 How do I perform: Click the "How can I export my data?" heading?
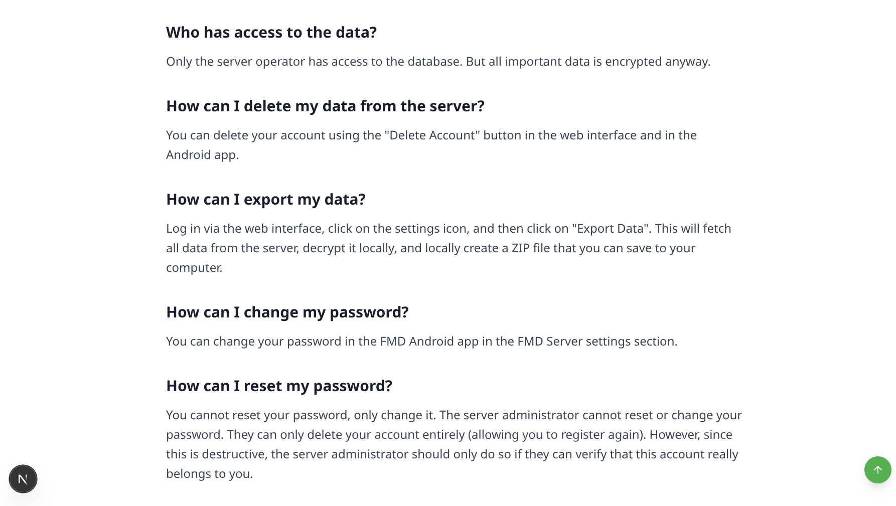point(266,200)
